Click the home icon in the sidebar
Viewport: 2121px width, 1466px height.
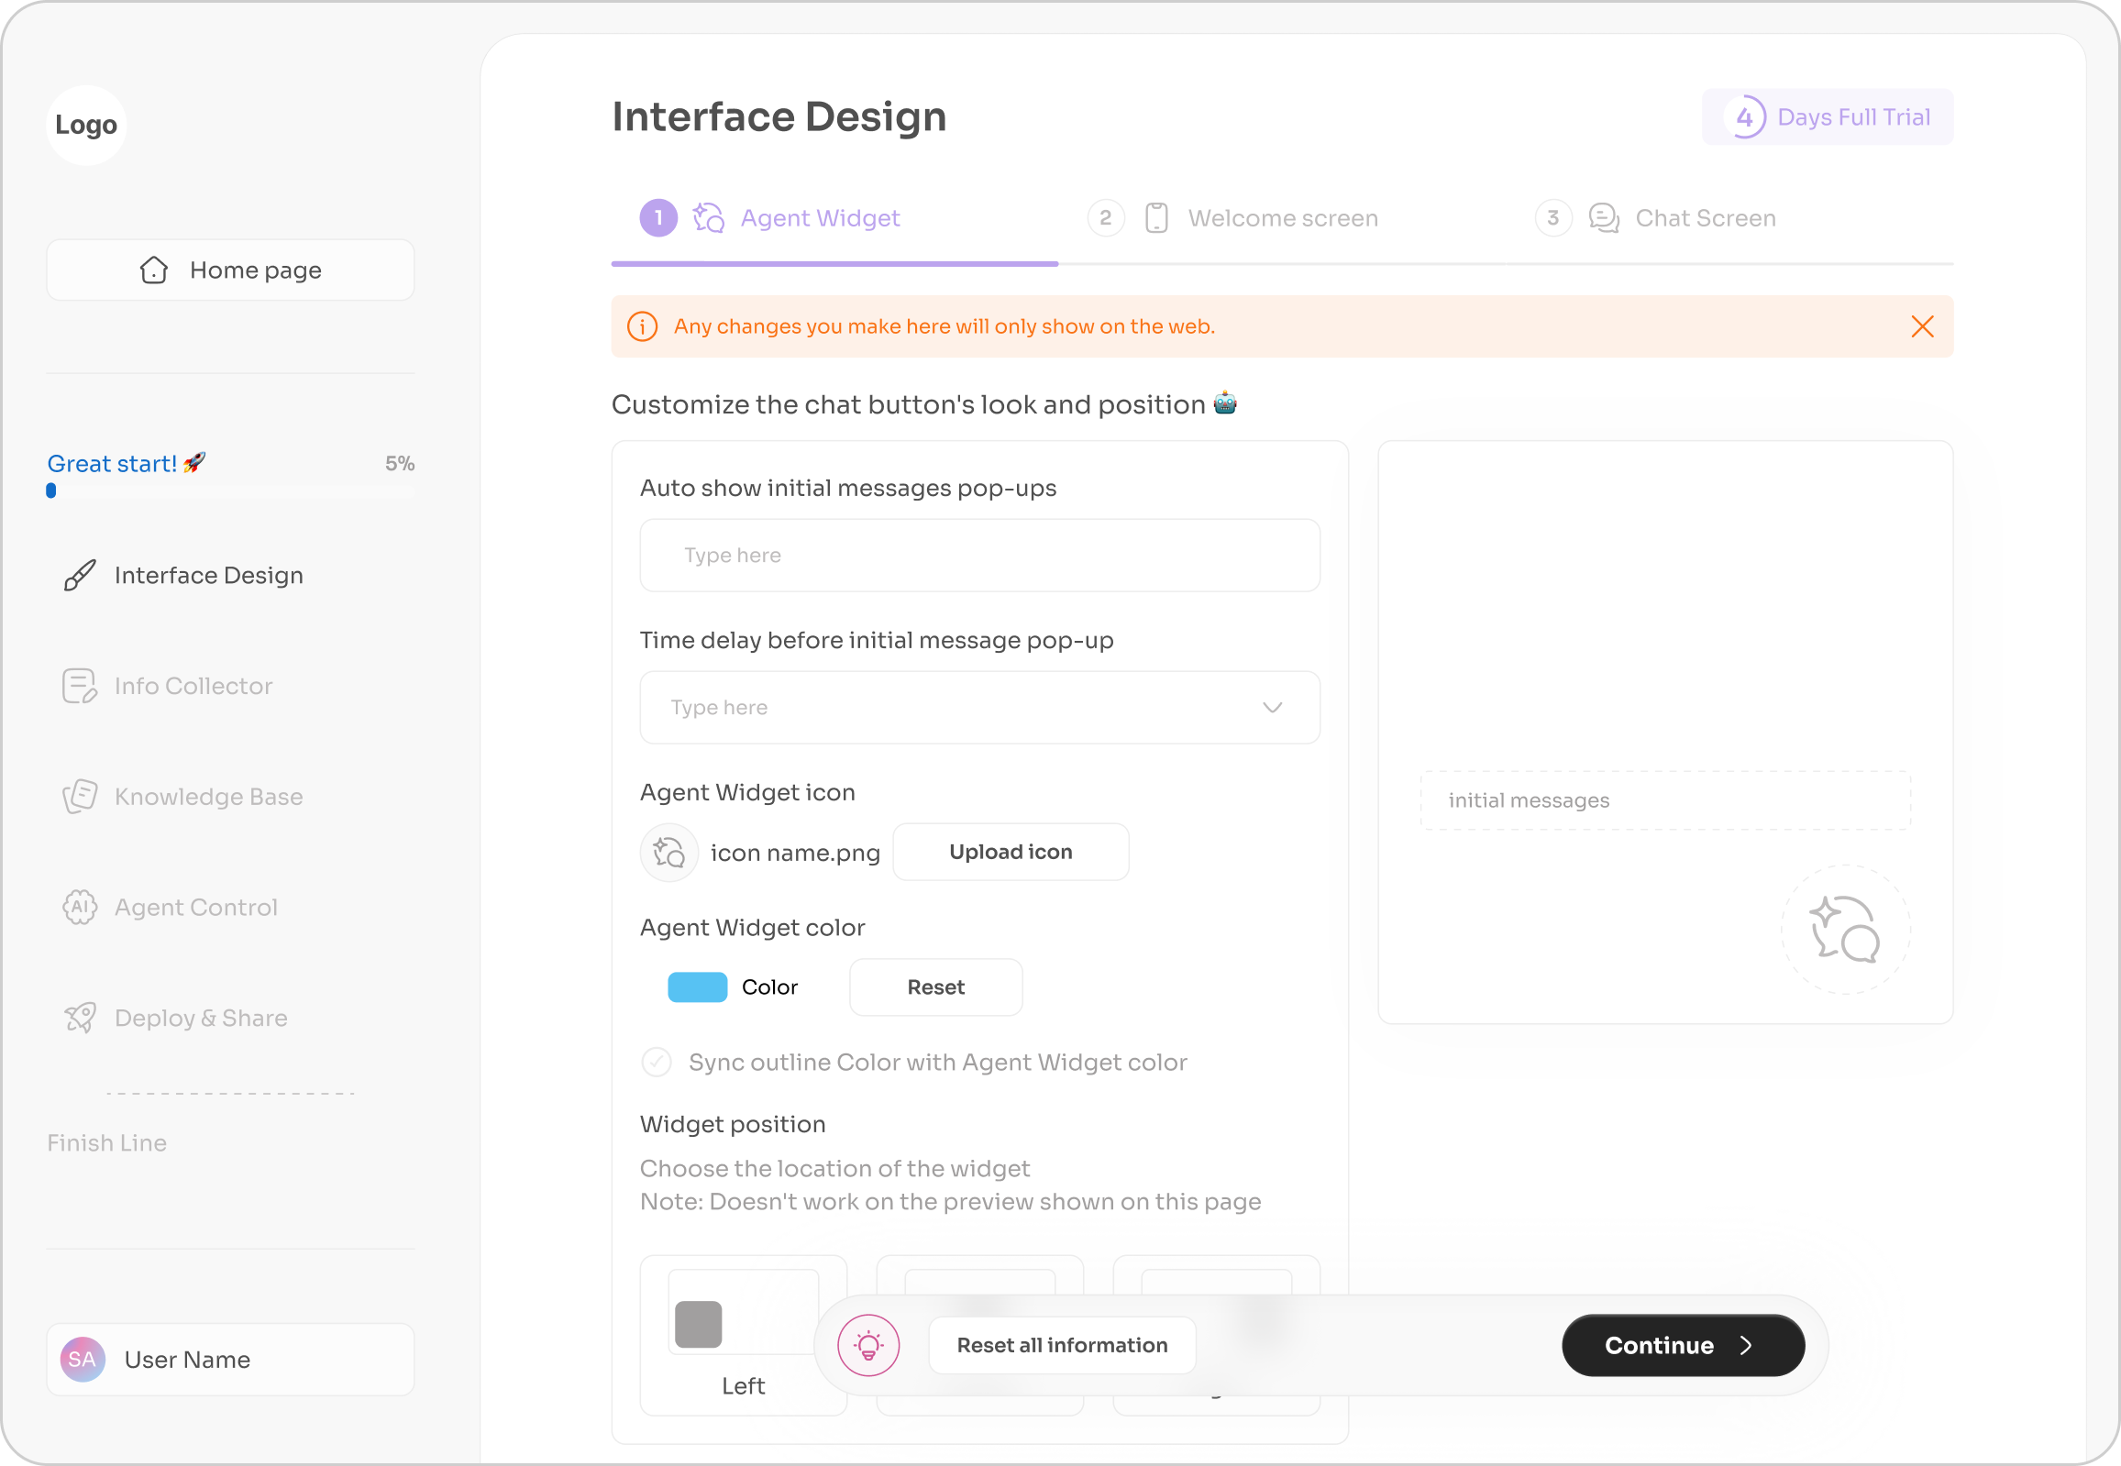(x=153, y=270)
